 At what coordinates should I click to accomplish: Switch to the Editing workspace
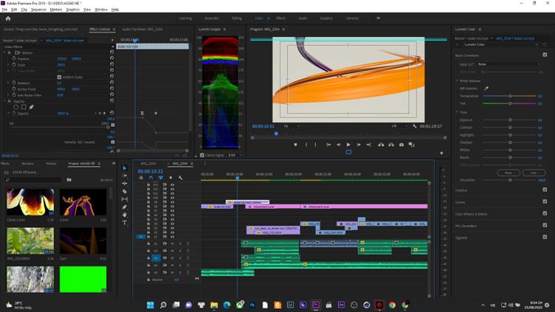click(x=236, y=18)
